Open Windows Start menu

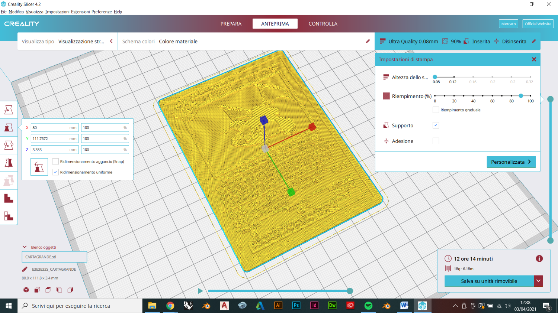pos(9,306)
